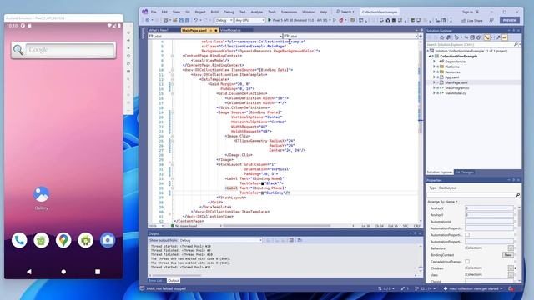The height and width of the screenshot is (300, 534).
Task: Toggle the CascadeInputTransparent checkbox
Action: click(x=467, y=261)
